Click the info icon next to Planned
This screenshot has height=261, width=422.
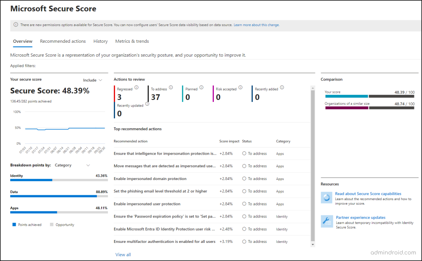pyautogui.click(x=202, y=88)
